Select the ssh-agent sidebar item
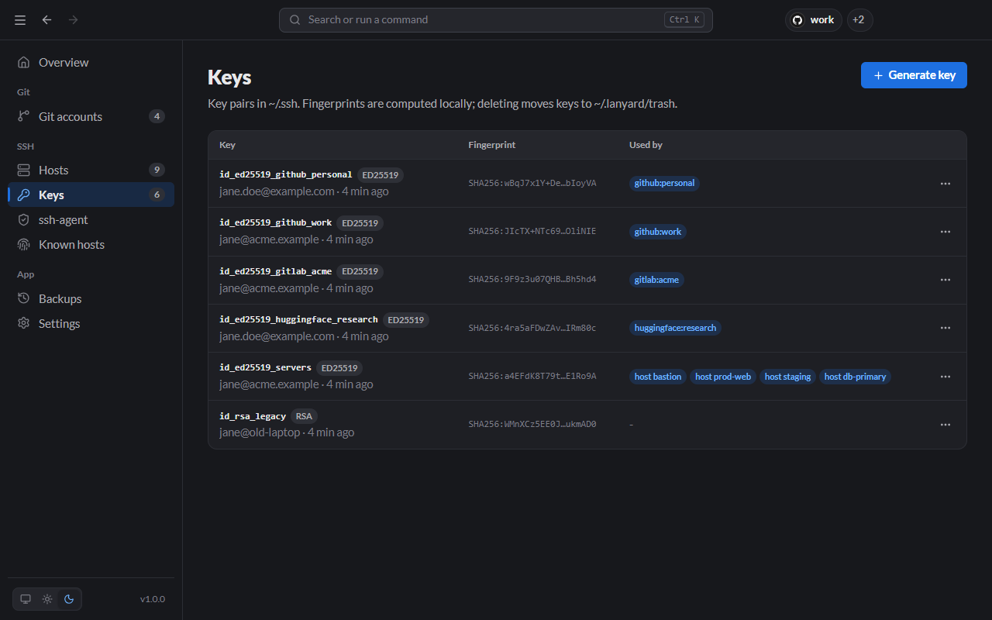Viewport: 992px width, 620px height. coord(91,219)
